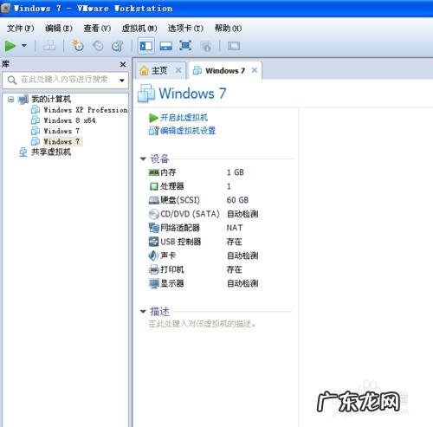Close the 主页 tab

178,70
